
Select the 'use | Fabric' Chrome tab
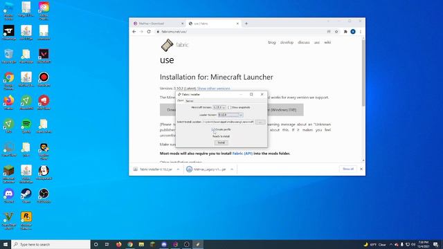(x=213, y=24)
